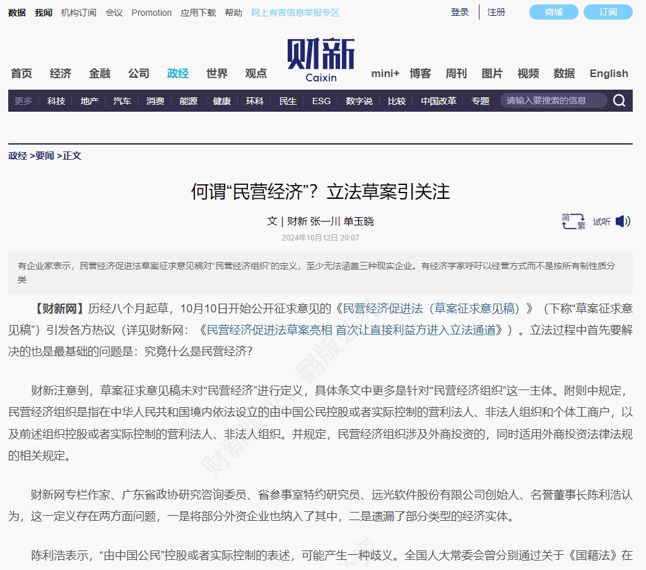Image resolution: width=646 pixels, height=570 pixels.
Task: Open the mini+ section
Action: click(384, 73)
